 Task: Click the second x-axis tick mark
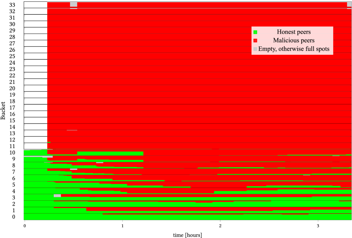click(123, 221)
